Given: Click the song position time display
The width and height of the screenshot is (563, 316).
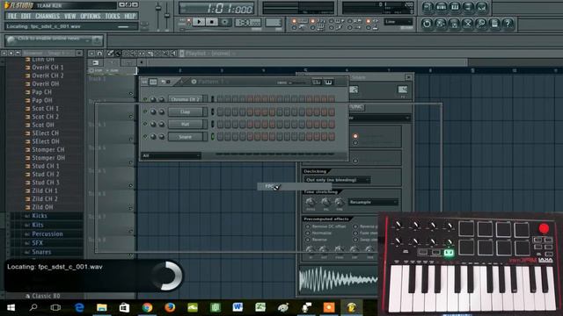Looking at the screenshot, I should [217, 9].
